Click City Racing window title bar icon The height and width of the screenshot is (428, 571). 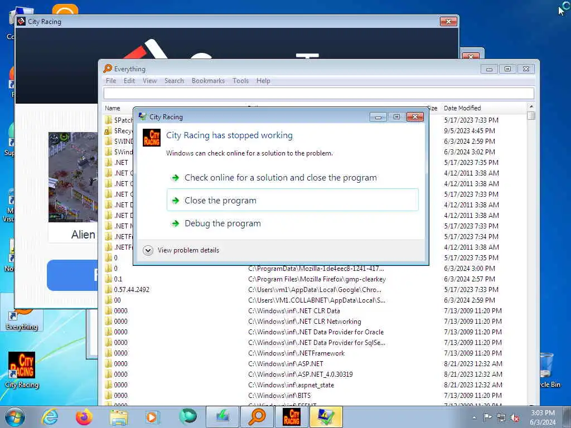pos(21,22)
